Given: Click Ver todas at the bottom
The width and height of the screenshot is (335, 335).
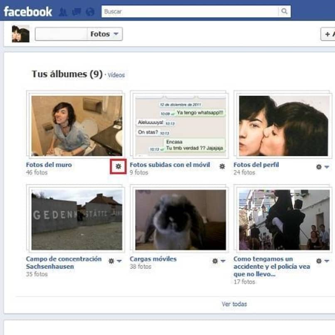Looking at the screenshot, I should (x=234, y=304).
